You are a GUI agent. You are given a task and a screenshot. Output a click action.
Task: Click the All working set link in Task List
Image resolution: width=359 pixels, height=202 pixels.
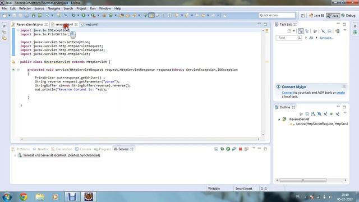pyautogui.click(x=311, y=38)
